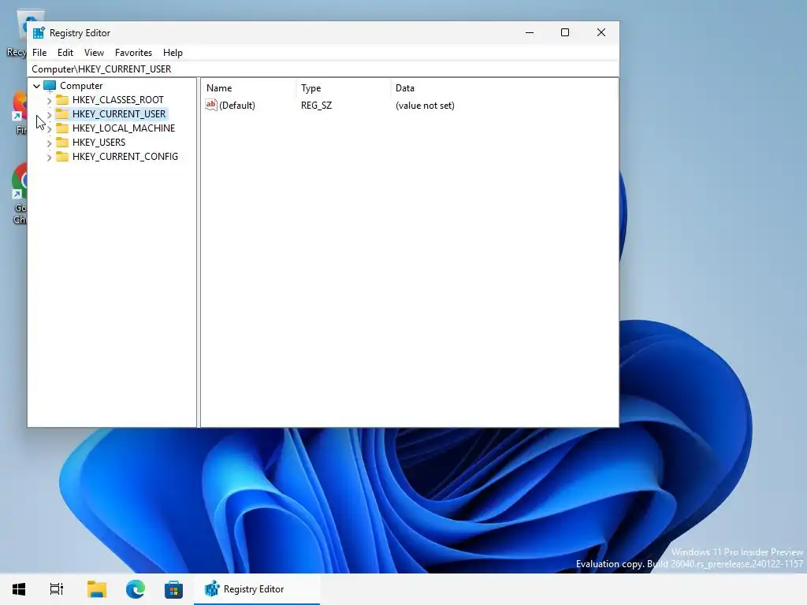Expand HKEY_CURRENT_CONFIG key
This screenshot has height=605, width=807.
(50, 158)
